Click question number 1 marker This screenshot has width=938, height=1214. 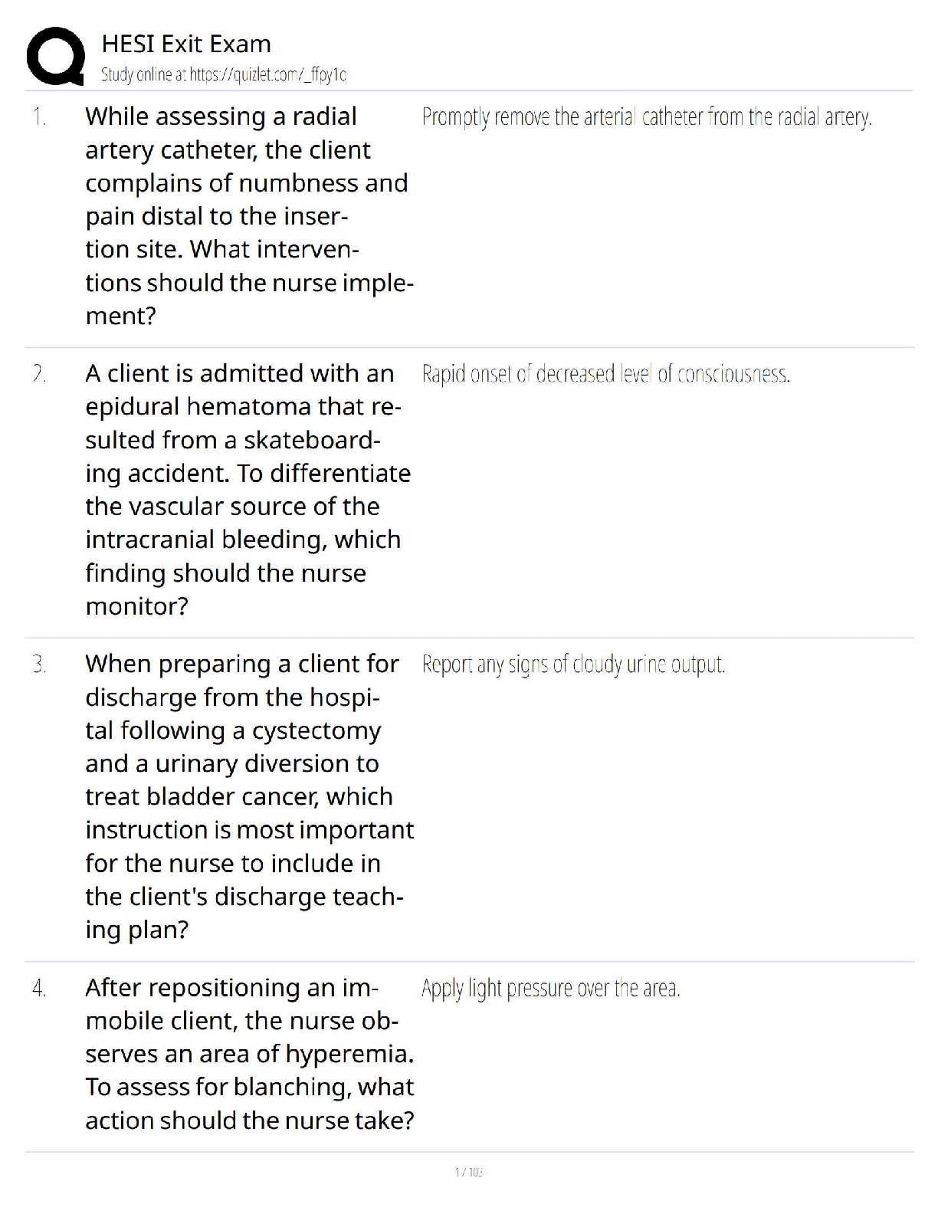[39, 117]
